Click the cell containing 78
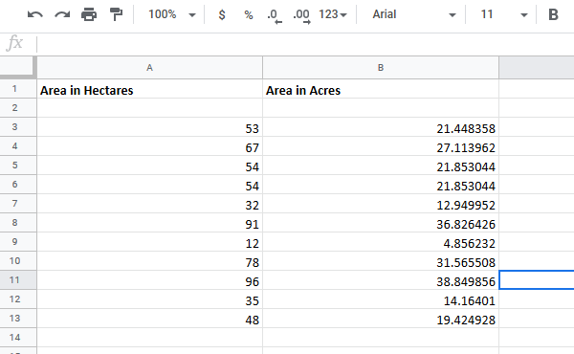The height and width of the screenshot is (354, 574). [x=150, y=260]
